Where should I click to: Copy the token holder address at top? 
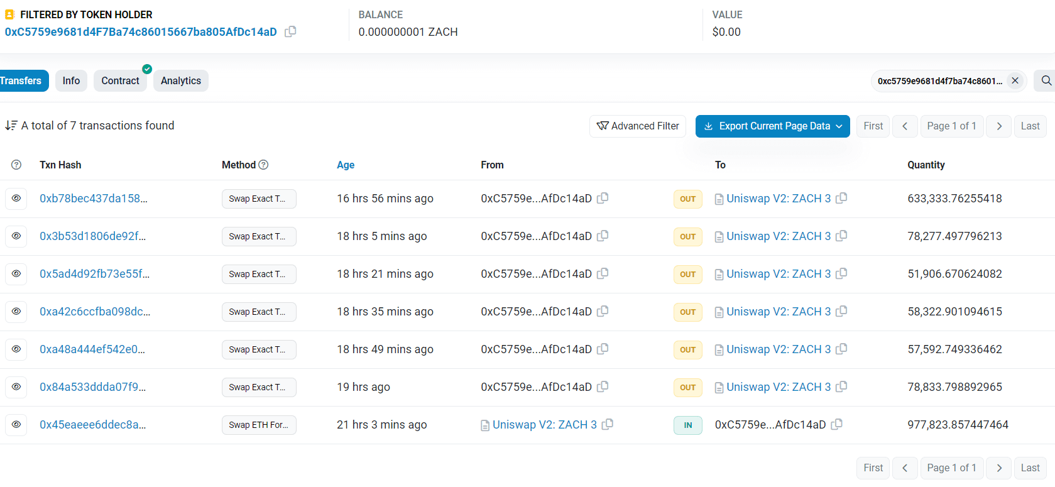pyautogui.click(x=290, y=31)
